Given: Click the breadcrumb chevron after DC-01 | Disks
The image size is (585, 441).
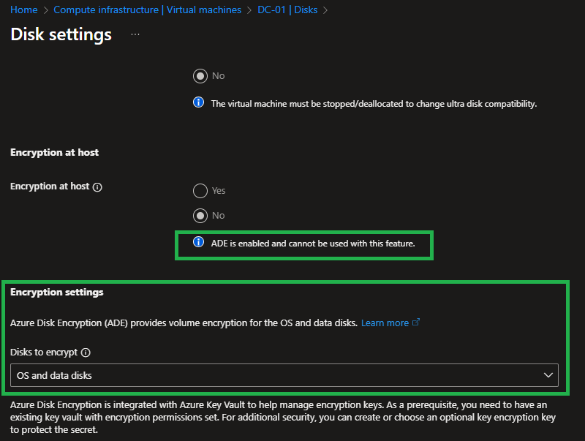Looking at the screenshot, I should click(325, 10).
